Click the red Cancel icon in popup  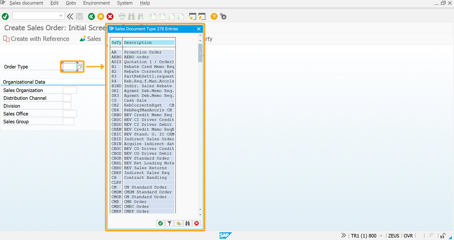click(196, 223)
